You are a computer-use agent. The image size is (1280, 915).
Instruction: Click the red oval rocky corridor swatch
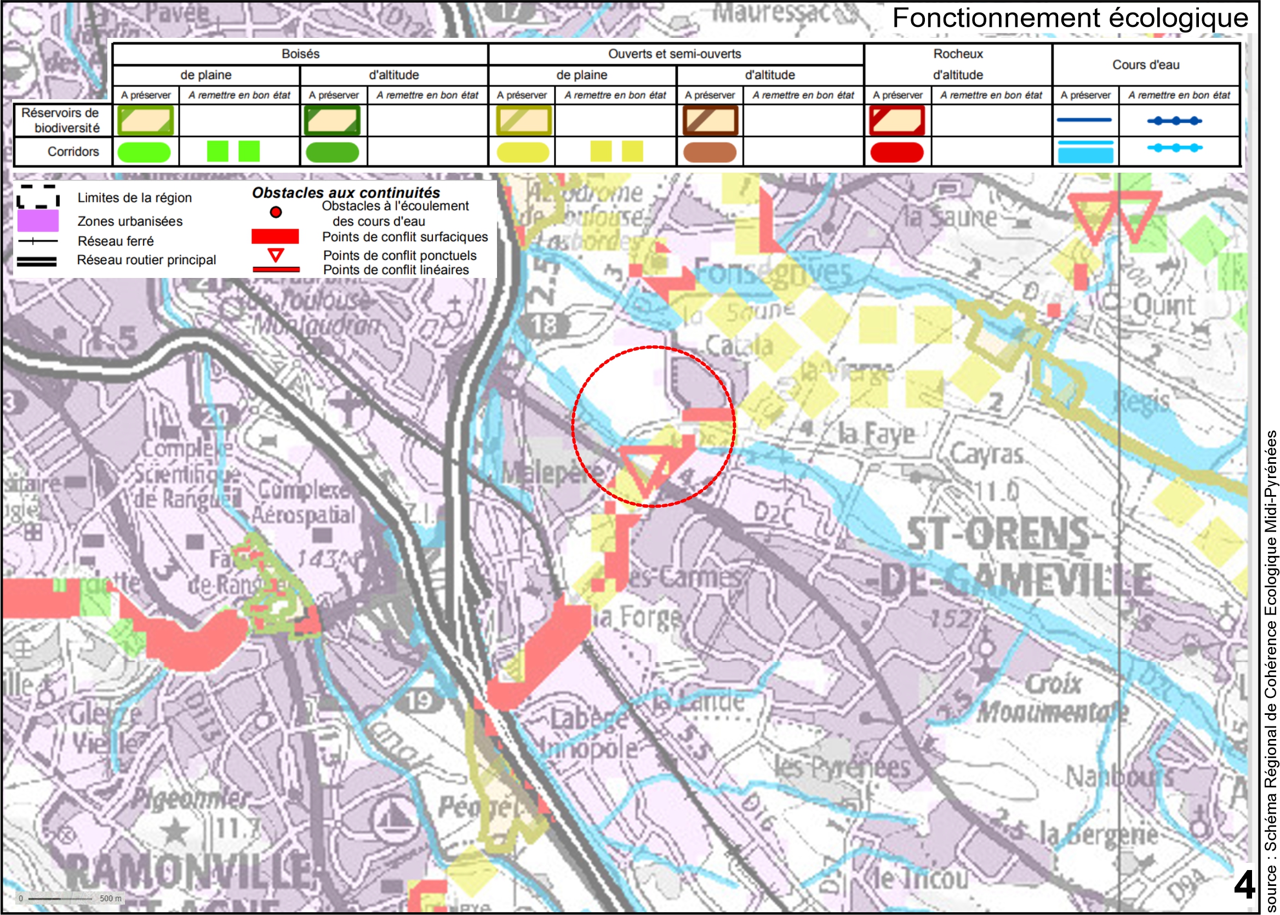[896, 152]
